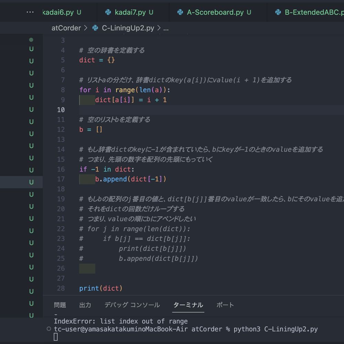Click line number 10 in the gutter
The image size is (344, 344).
[61, 110]
